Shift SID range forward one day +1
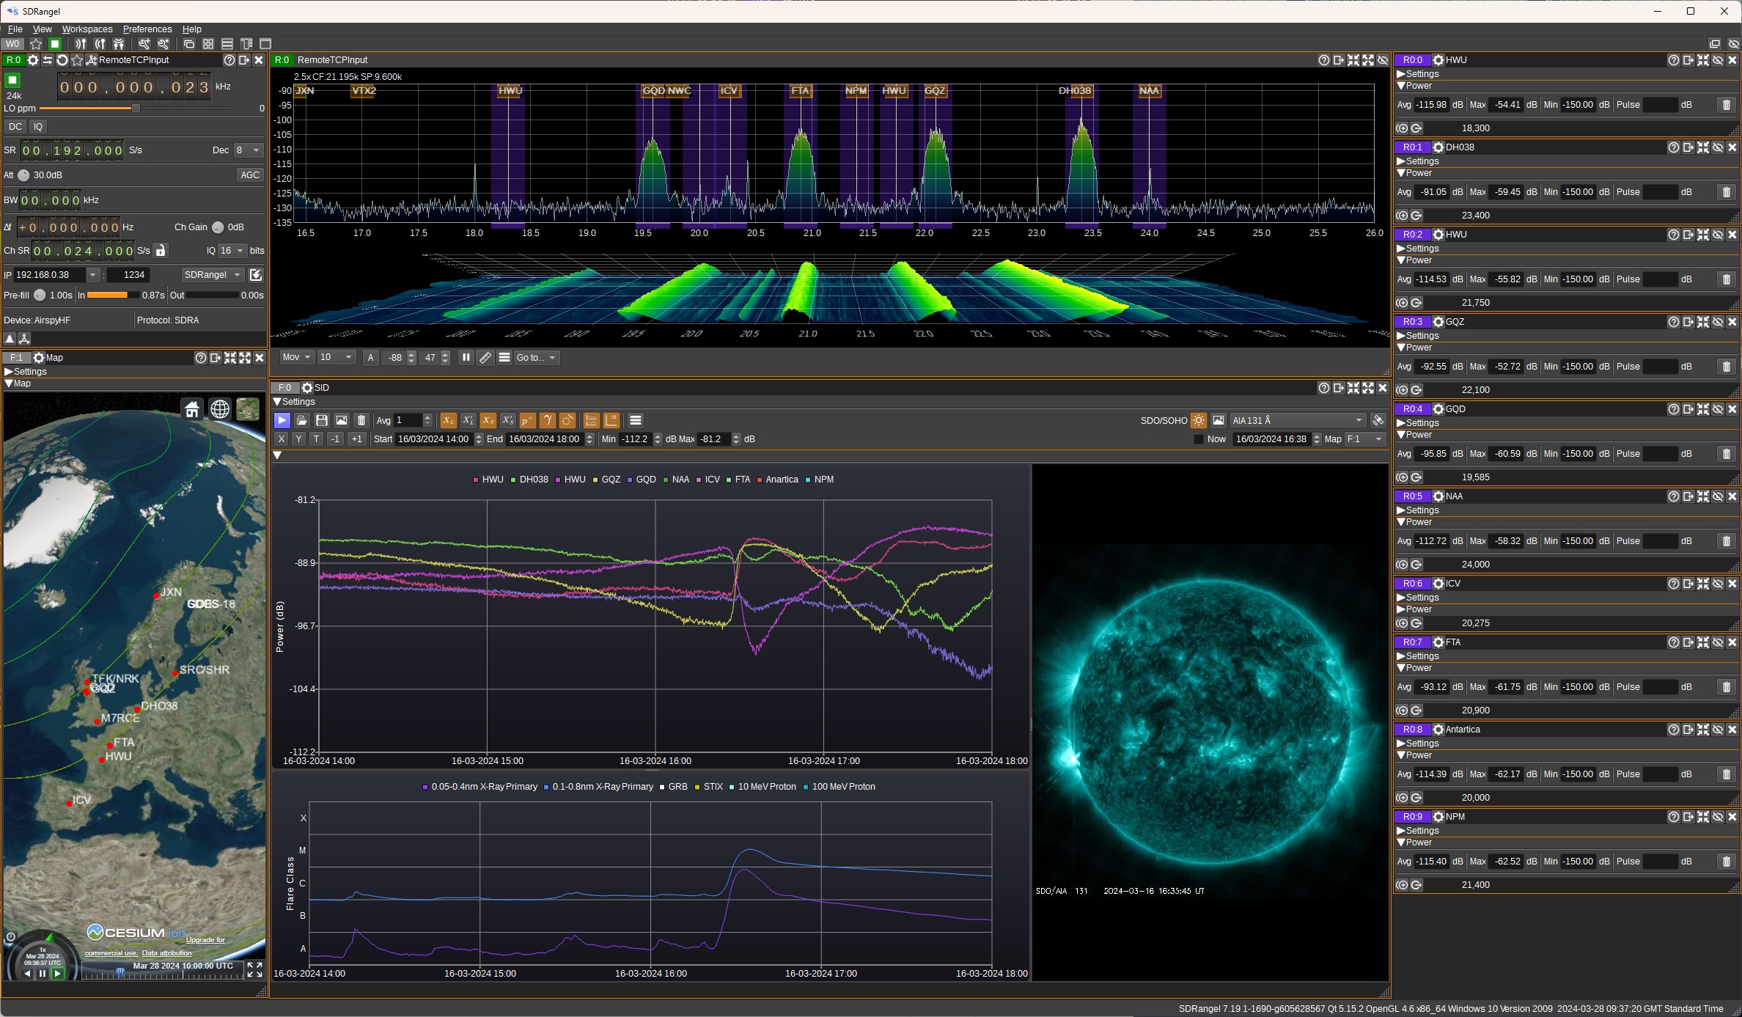The width and height of the screenshot is (1742, 1017). tap(356, 439)
